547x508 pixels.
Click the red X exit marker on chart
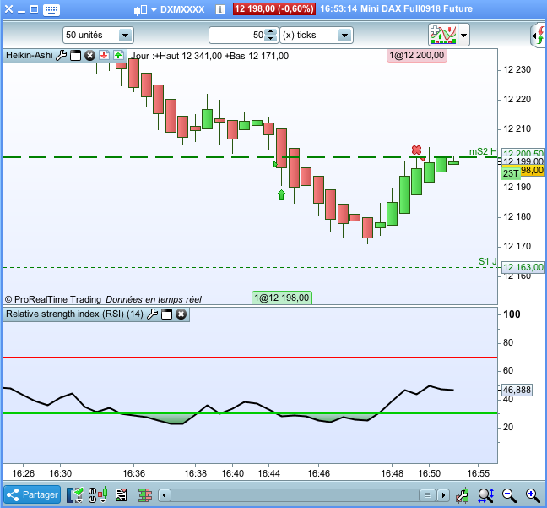[x=416, y=150]
